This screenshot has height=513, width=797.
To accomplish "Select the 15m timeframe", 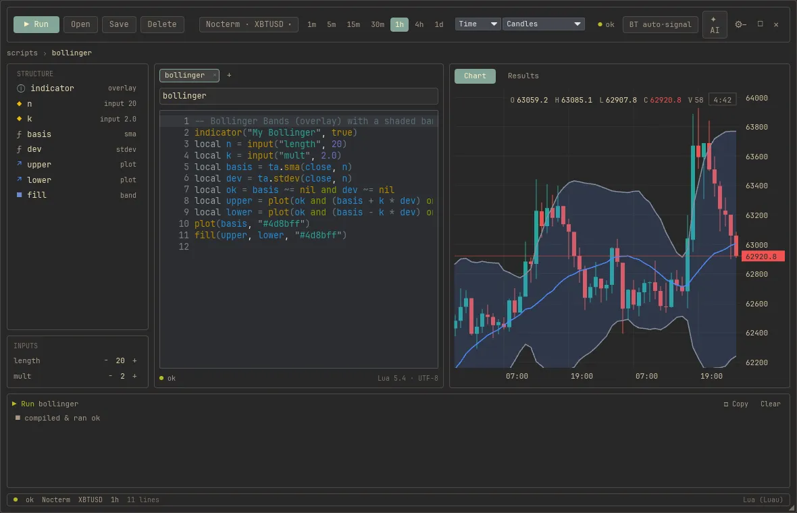I will click(x=353, y=24).
